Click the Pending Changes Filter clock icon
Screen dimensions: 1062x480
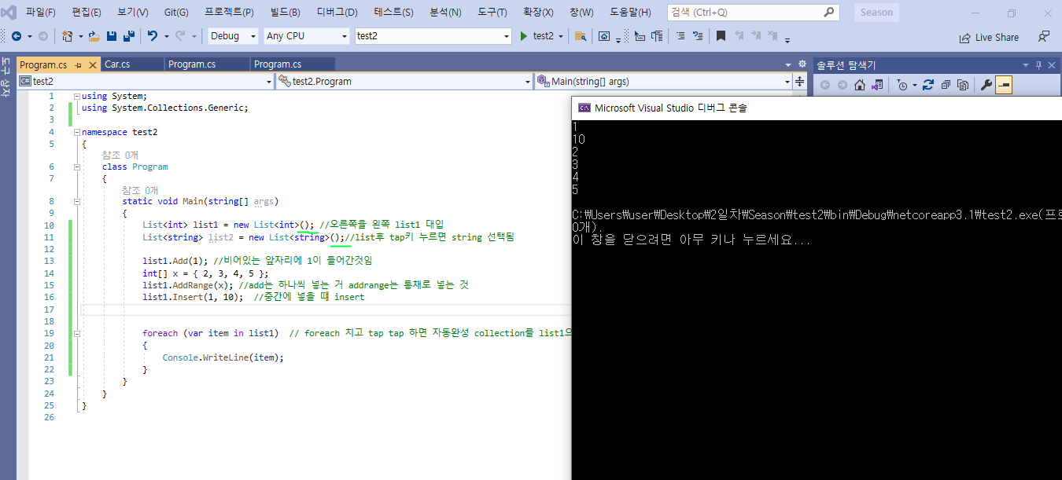pyautogui.click(x=902, y=85)
